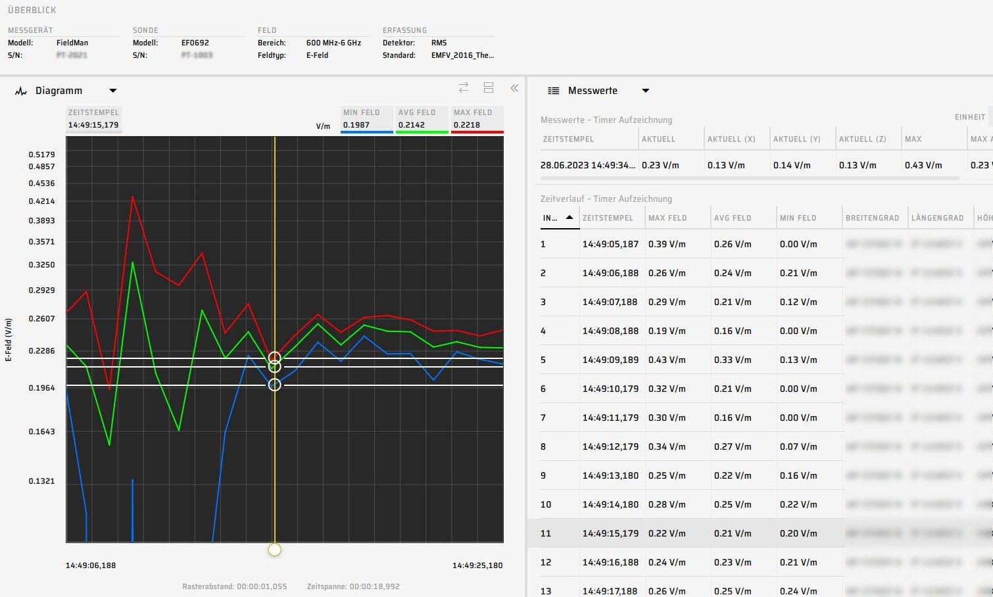993x597 pixels.
Task: Click the Rasterabstand 00:00:01,055 label
Action: (x=235, y=586)
